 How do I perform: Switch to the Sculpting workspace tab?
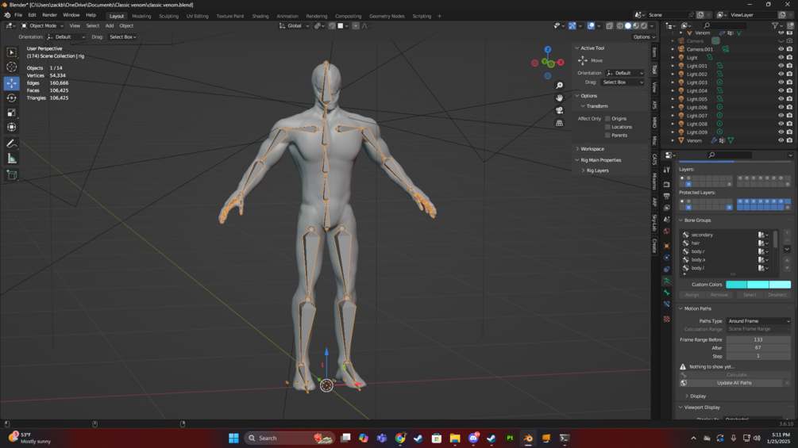(x=168, y=16)
